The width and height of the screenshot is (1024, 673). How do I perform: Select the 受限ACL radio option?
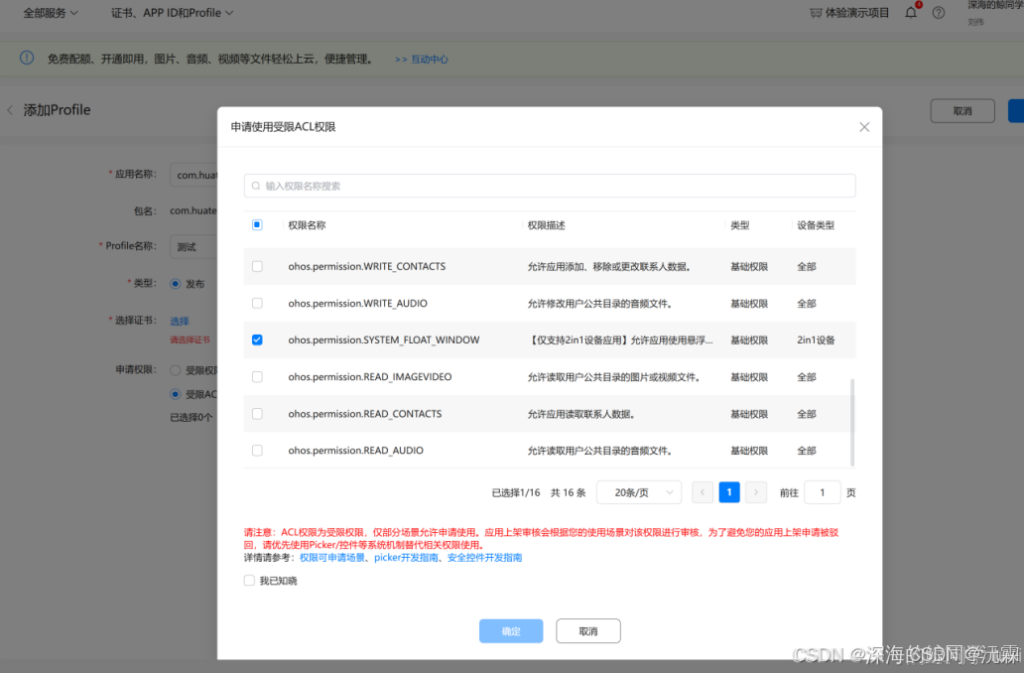pyautogui.click(x=175, y=394)
